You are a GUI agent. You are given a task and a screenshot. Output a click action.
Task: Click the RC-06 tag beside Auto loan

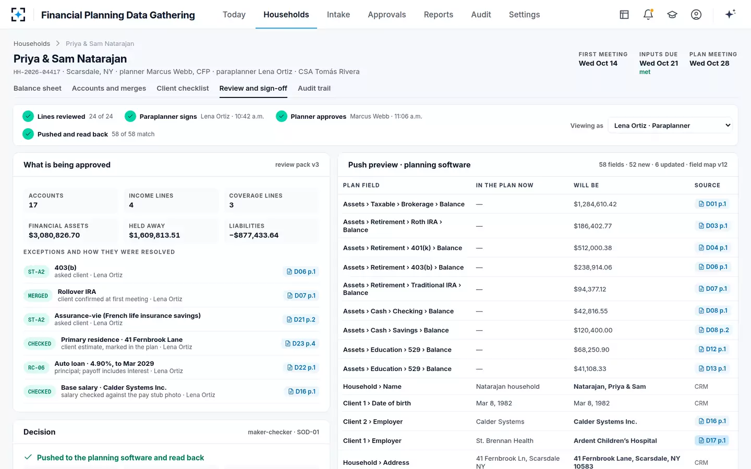37,367
